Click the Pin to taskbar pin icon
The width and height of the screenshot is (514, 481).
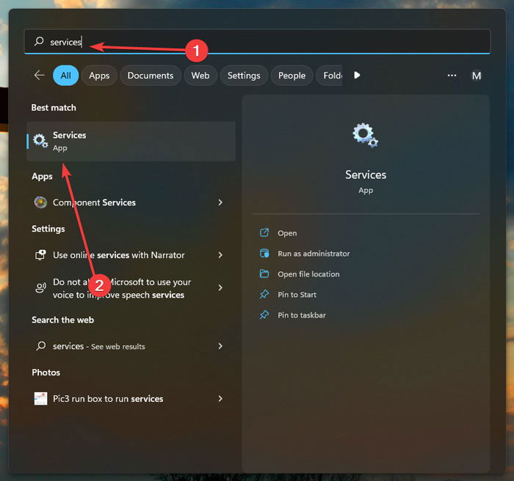point(264,315)
